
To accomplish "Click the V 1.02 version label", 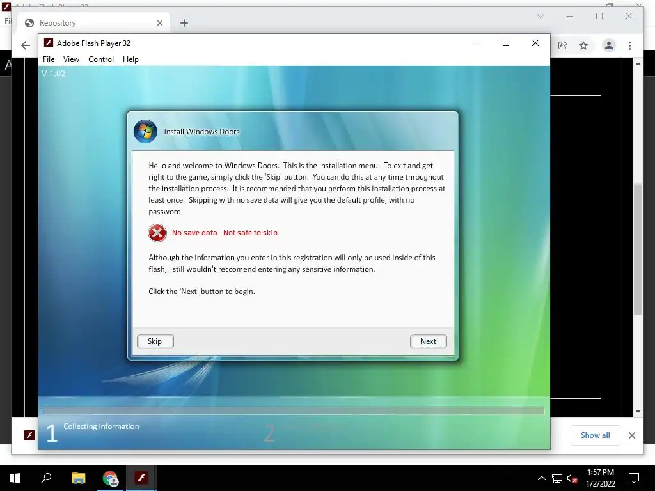I will pos(54,74).
